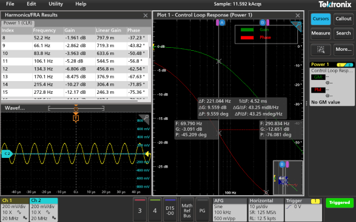This screenshot has width=356, height=222.
Task: Click the Measure button
Action: click(321, 33)
